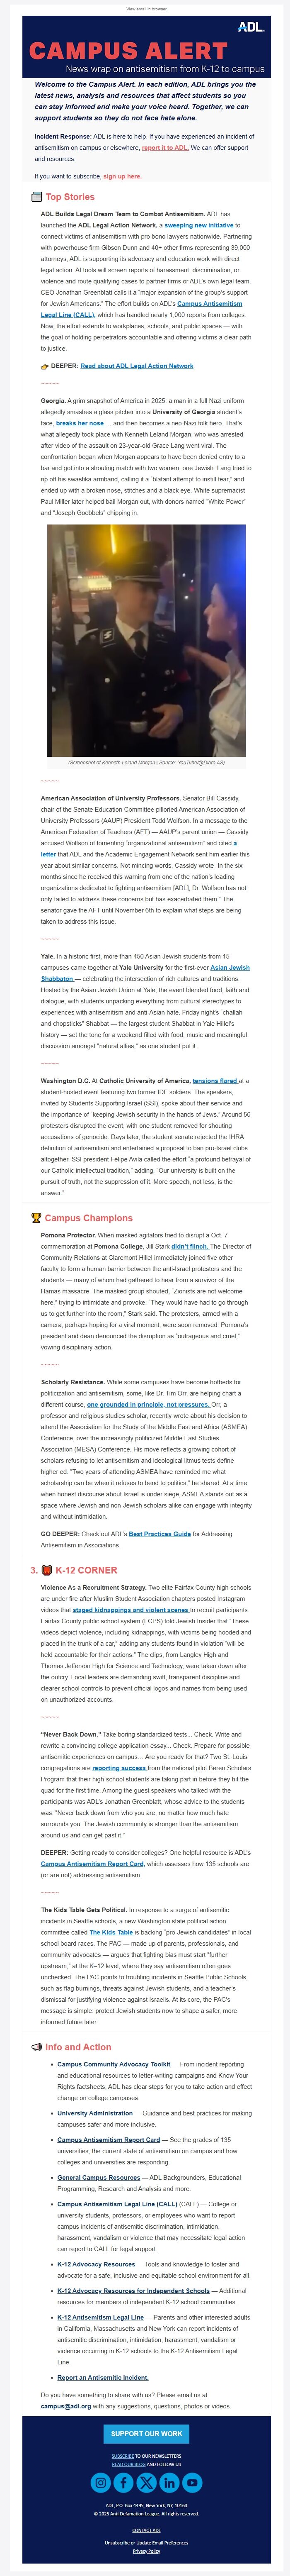The height and width of the screenshot is (2576, 290).
Task: Click the Facebook icon in the footer
Action: pyautogui.click(x=122, y=2483)
